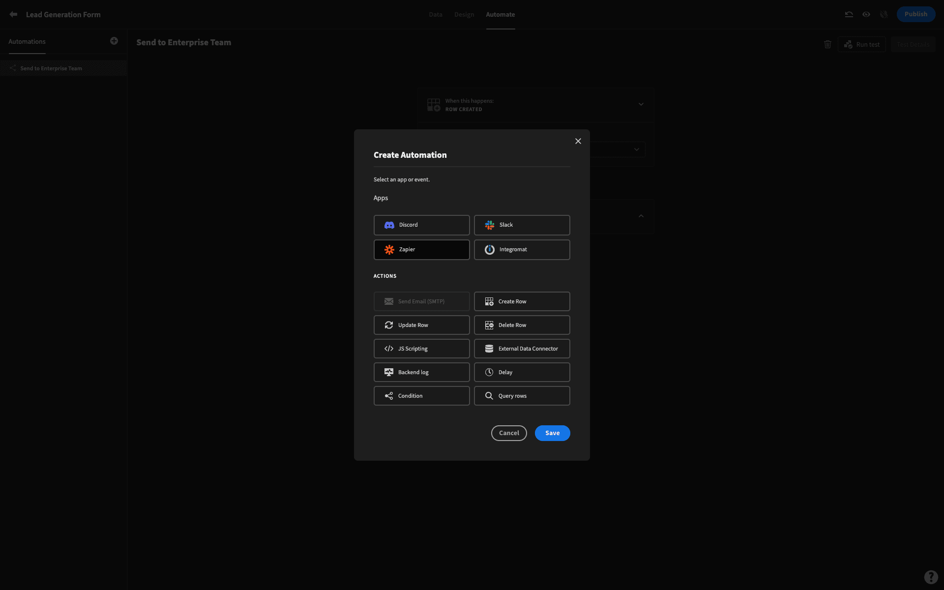The width and height of the screenshot is (944, 590).
Task: Click the rocket icon beside Publish
Action: 884,14
